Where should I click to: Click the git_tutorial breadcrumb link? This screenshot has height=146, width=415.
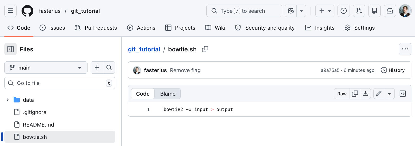point(144,49)
